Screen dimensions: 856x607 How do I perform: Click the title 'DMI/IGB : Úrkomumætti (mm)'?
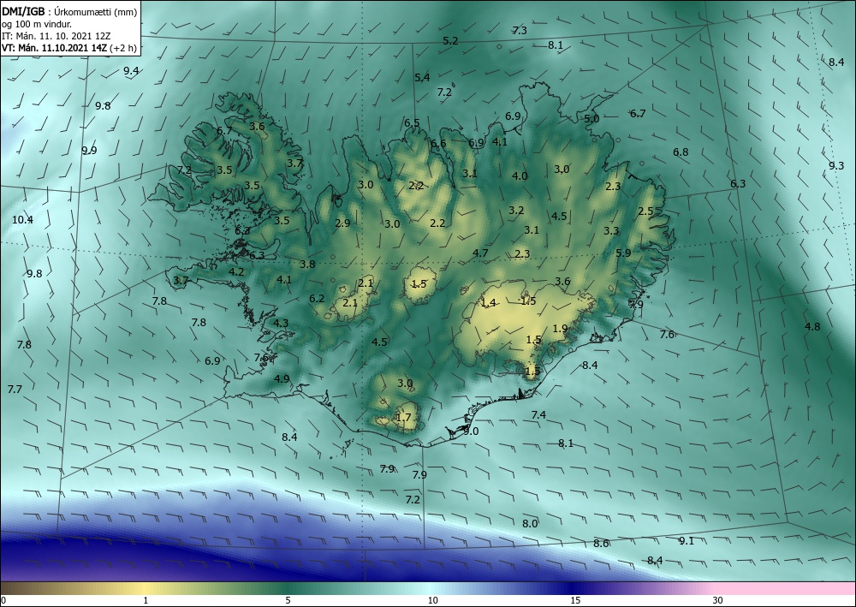68,11
